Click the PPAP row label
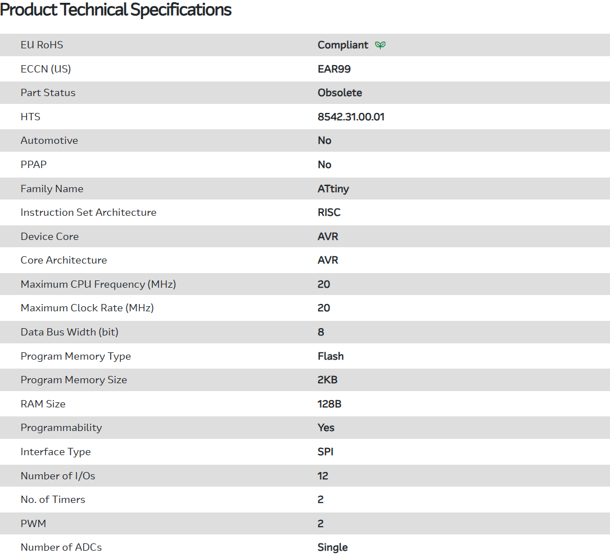This screenshot has height=558, width=610. click(34, 165)
